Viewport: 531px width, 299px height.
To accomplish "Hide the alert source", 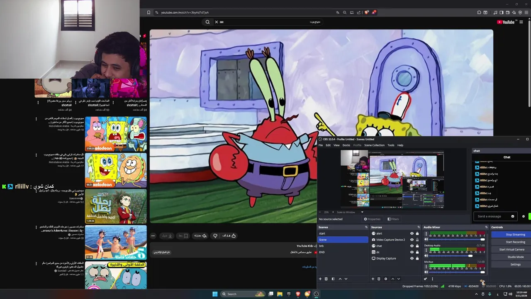I will pos(412,233).
